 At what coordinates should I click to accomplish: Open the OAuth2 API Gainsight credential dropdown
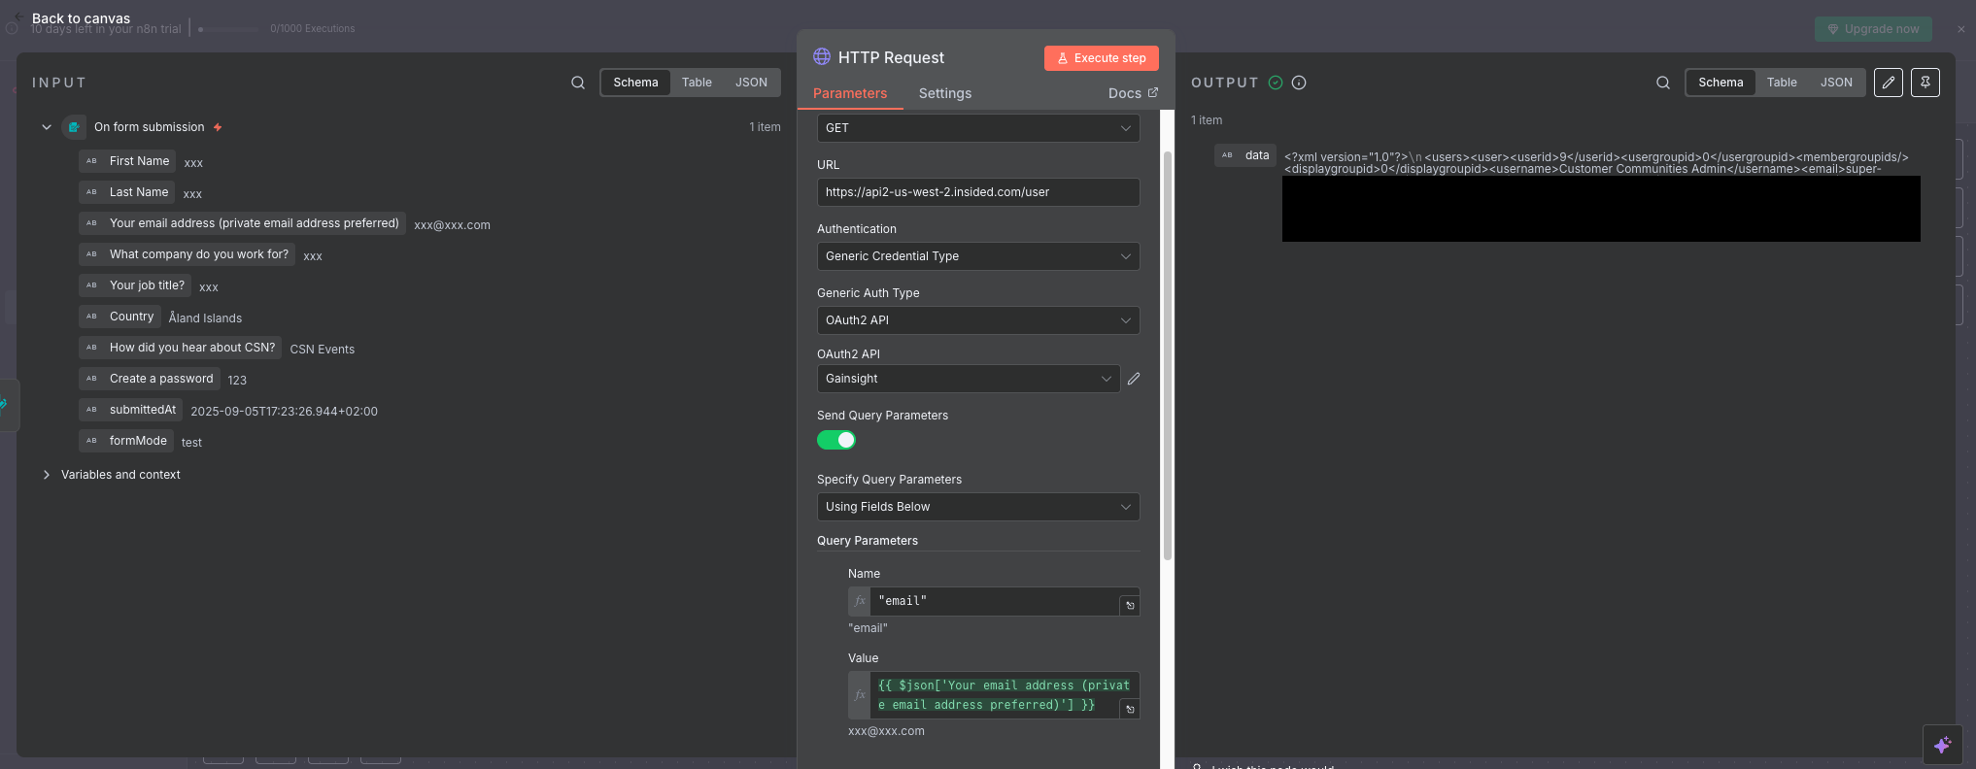point(969,379)
